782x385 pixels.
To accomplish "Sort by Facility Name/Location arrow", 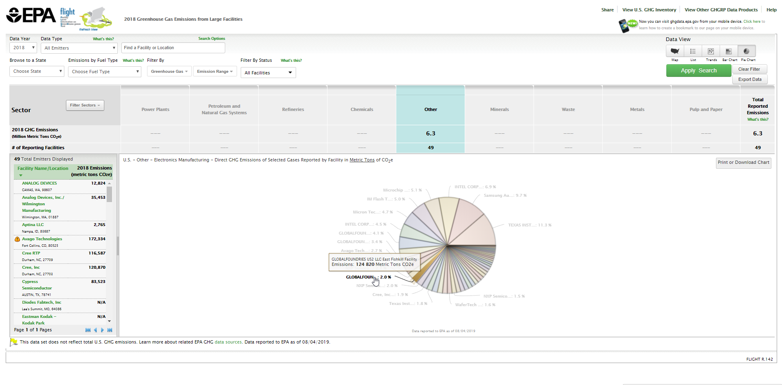I will click(21, 175).
